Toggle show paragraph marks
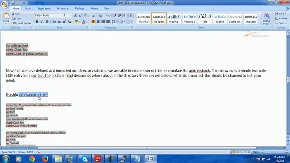This screenshot has height=163, width=290. (131, 15)
